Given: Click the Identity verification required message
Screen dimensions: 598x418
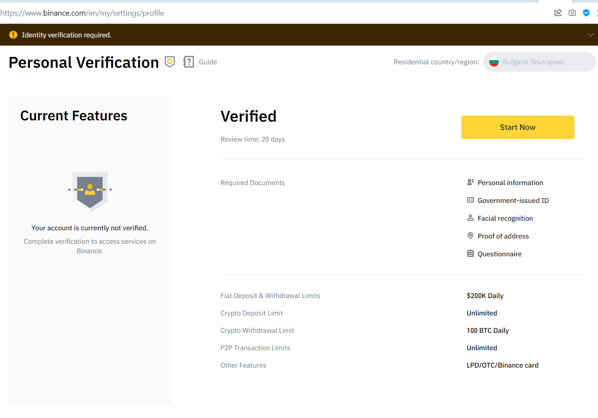Looking at the screenshot, I should 67,35.
